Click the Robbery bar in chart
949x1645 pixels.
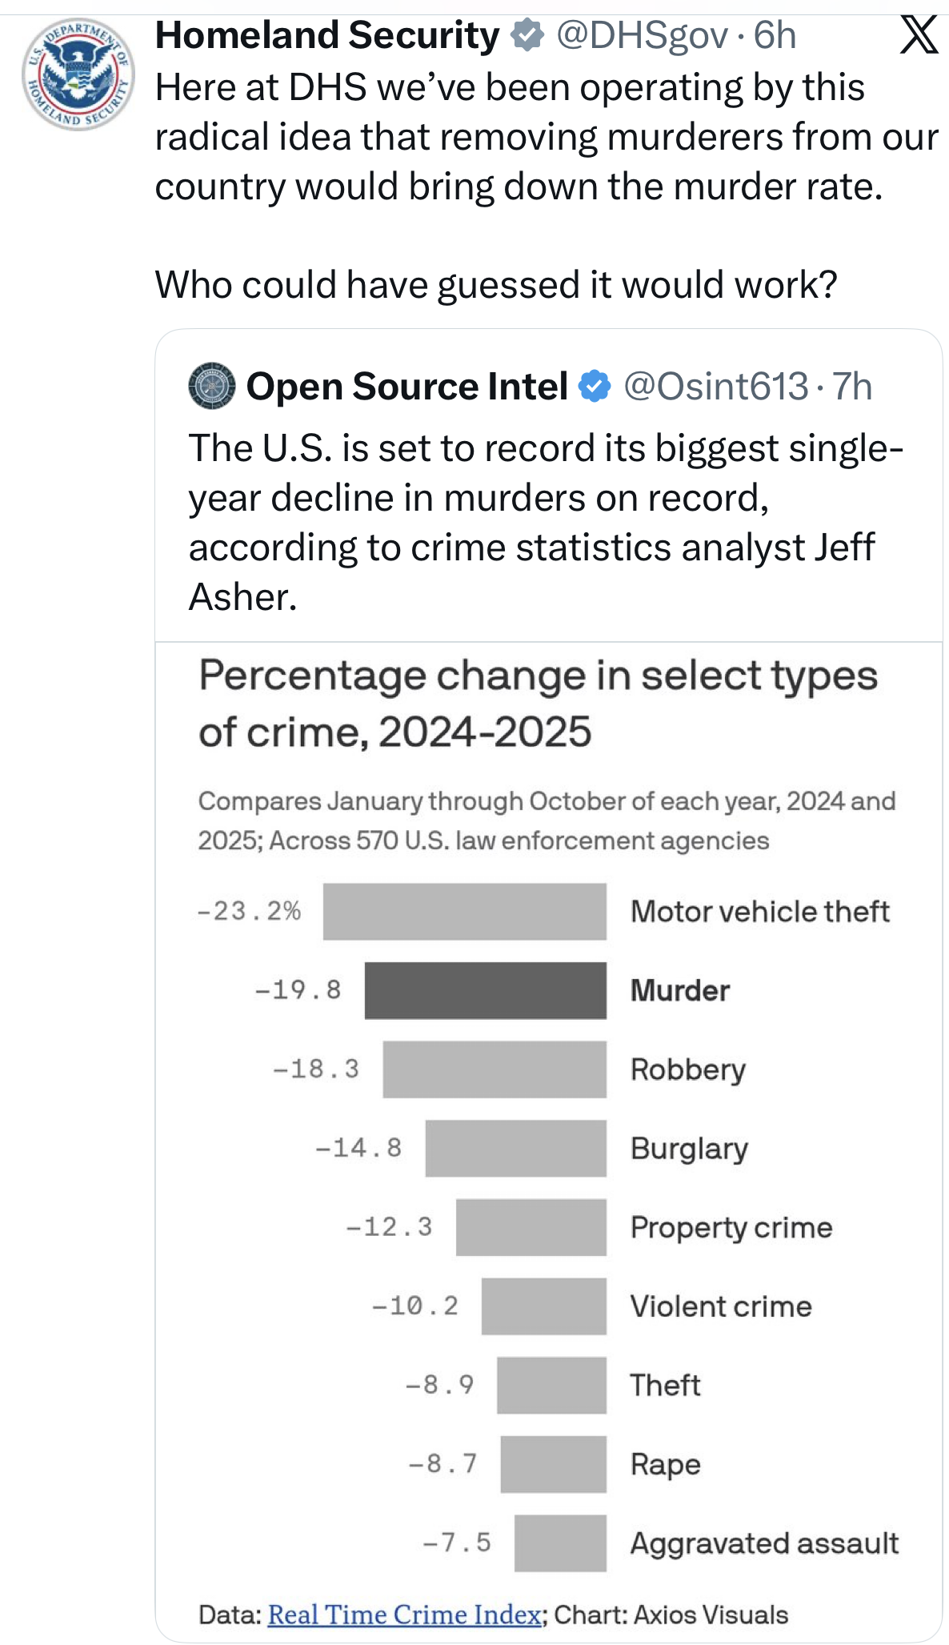(x=495, y=1069)
